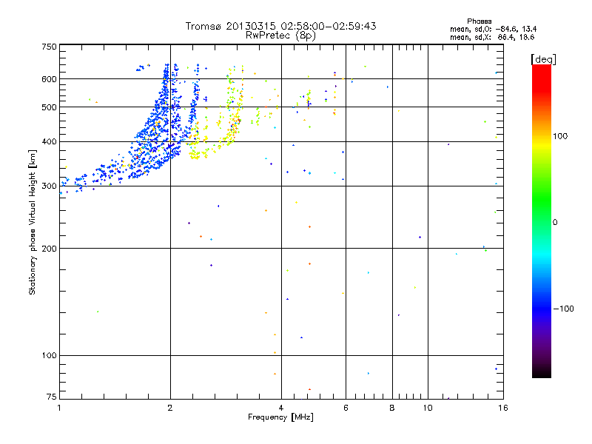
Task: Click the y-axis tick label '500'
Action: [x=49, y=107]
